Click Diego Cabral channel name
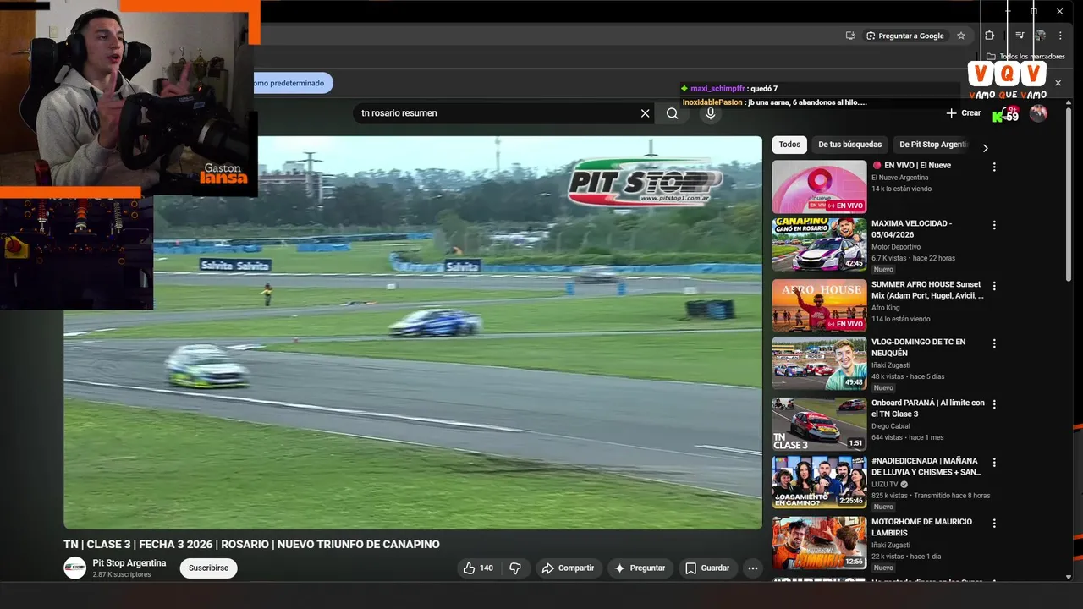 [x=891, y=426]
